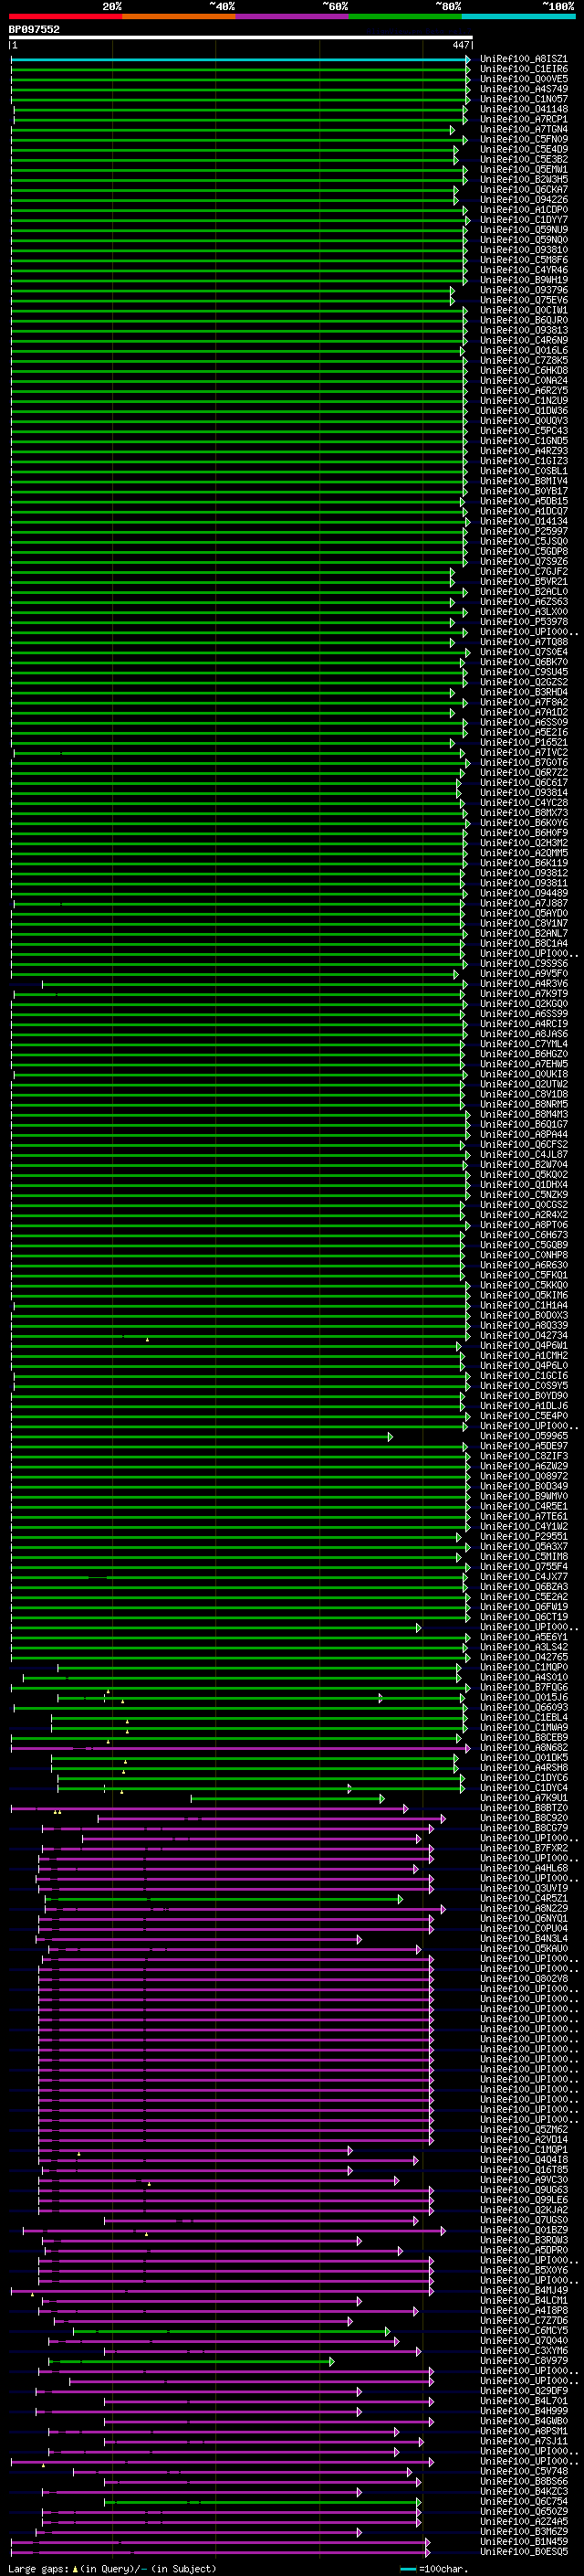Open the UniRef100_B8BTZ0 entry
The height and width of the screenshot is (2576, 584).
pyautogui.click(x=524, y=1808)
